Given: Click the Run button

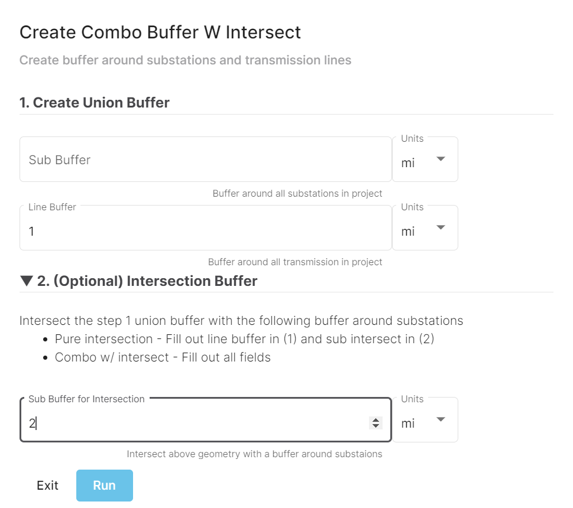Looking at the screenshot, I should coord(104,485).
